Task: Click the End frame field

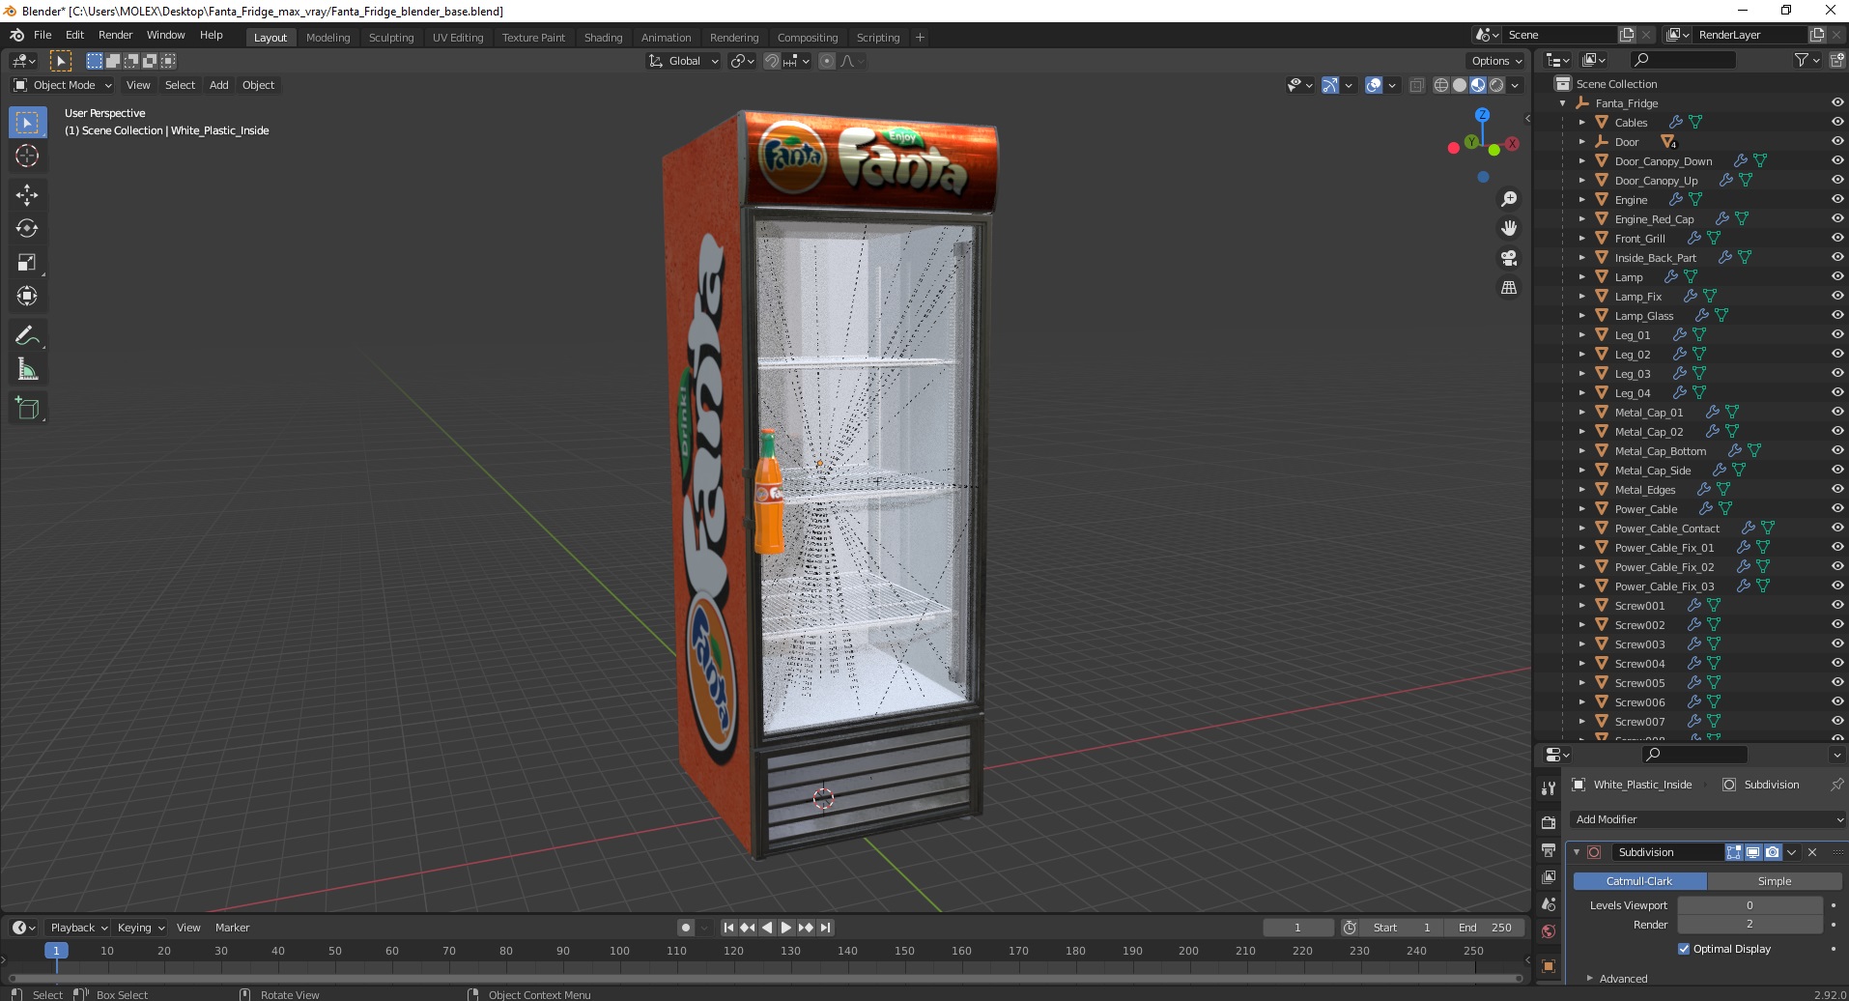Action: [1486, 928]
